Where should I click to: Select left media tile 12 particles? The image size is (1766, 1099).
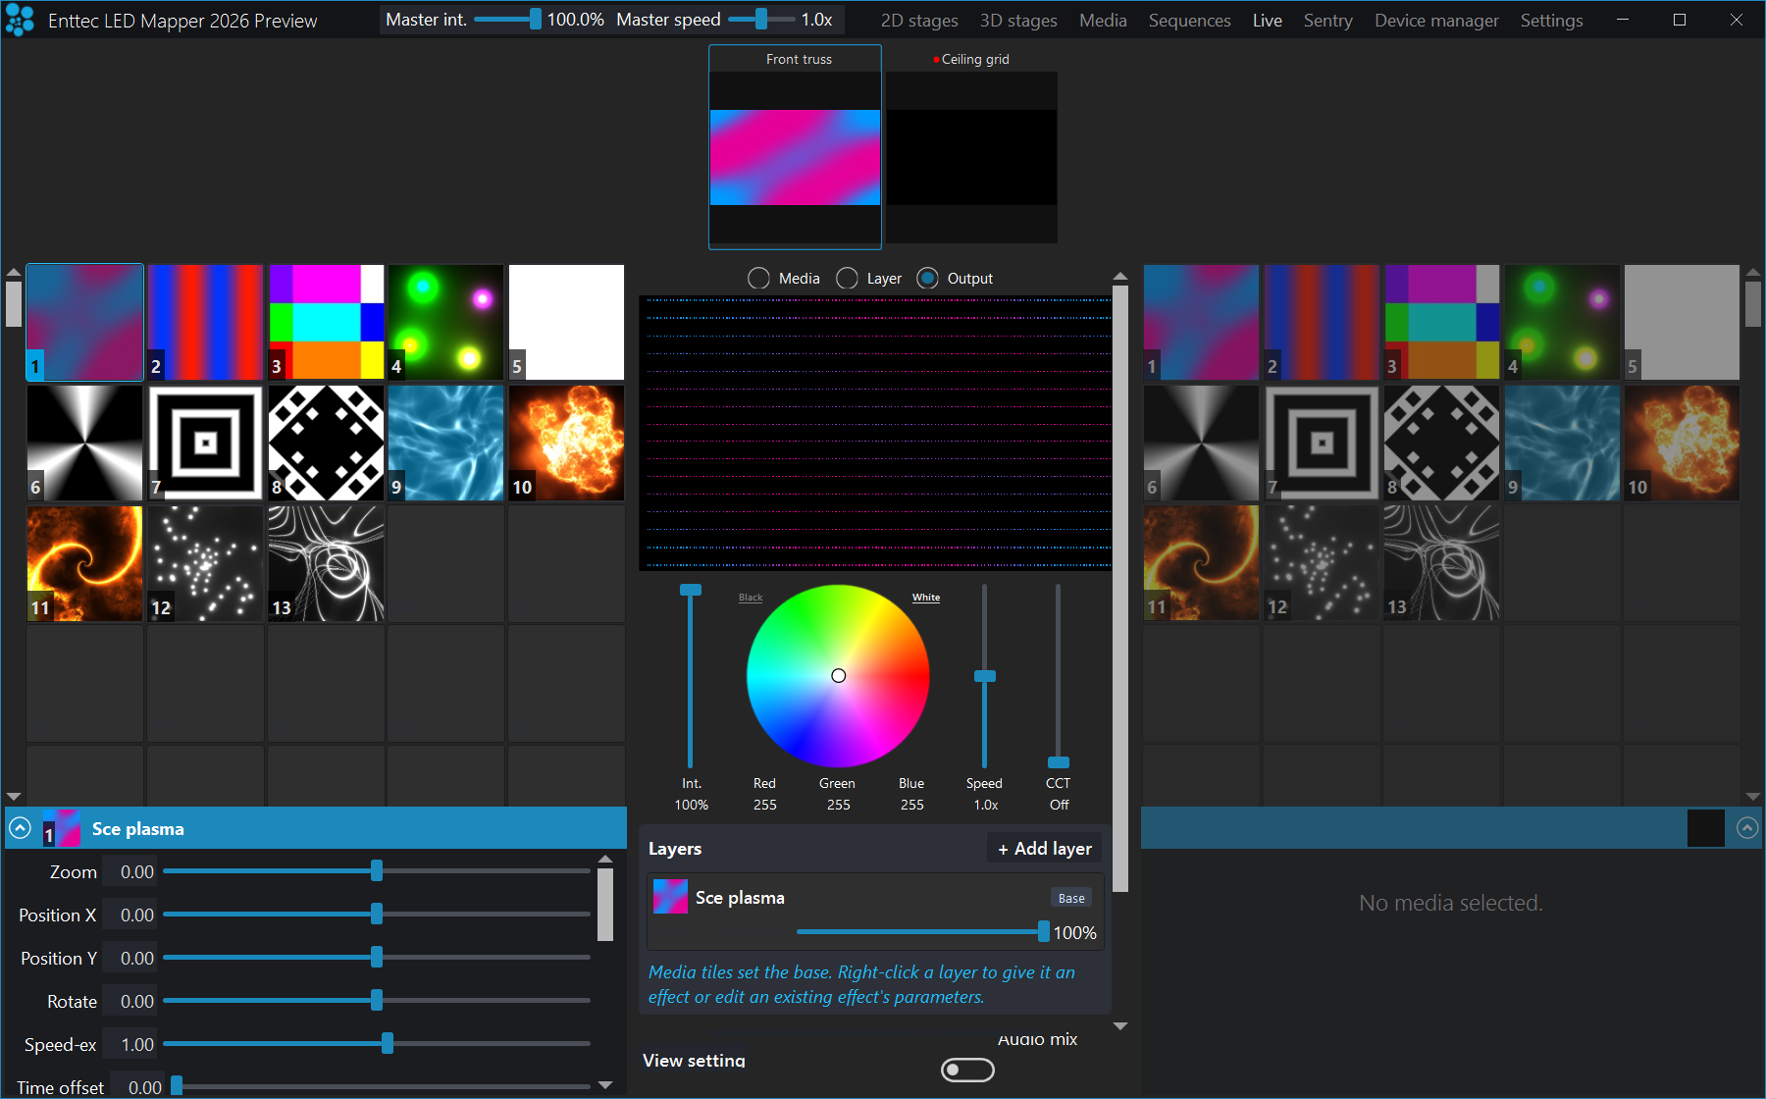tap(205, 563)
